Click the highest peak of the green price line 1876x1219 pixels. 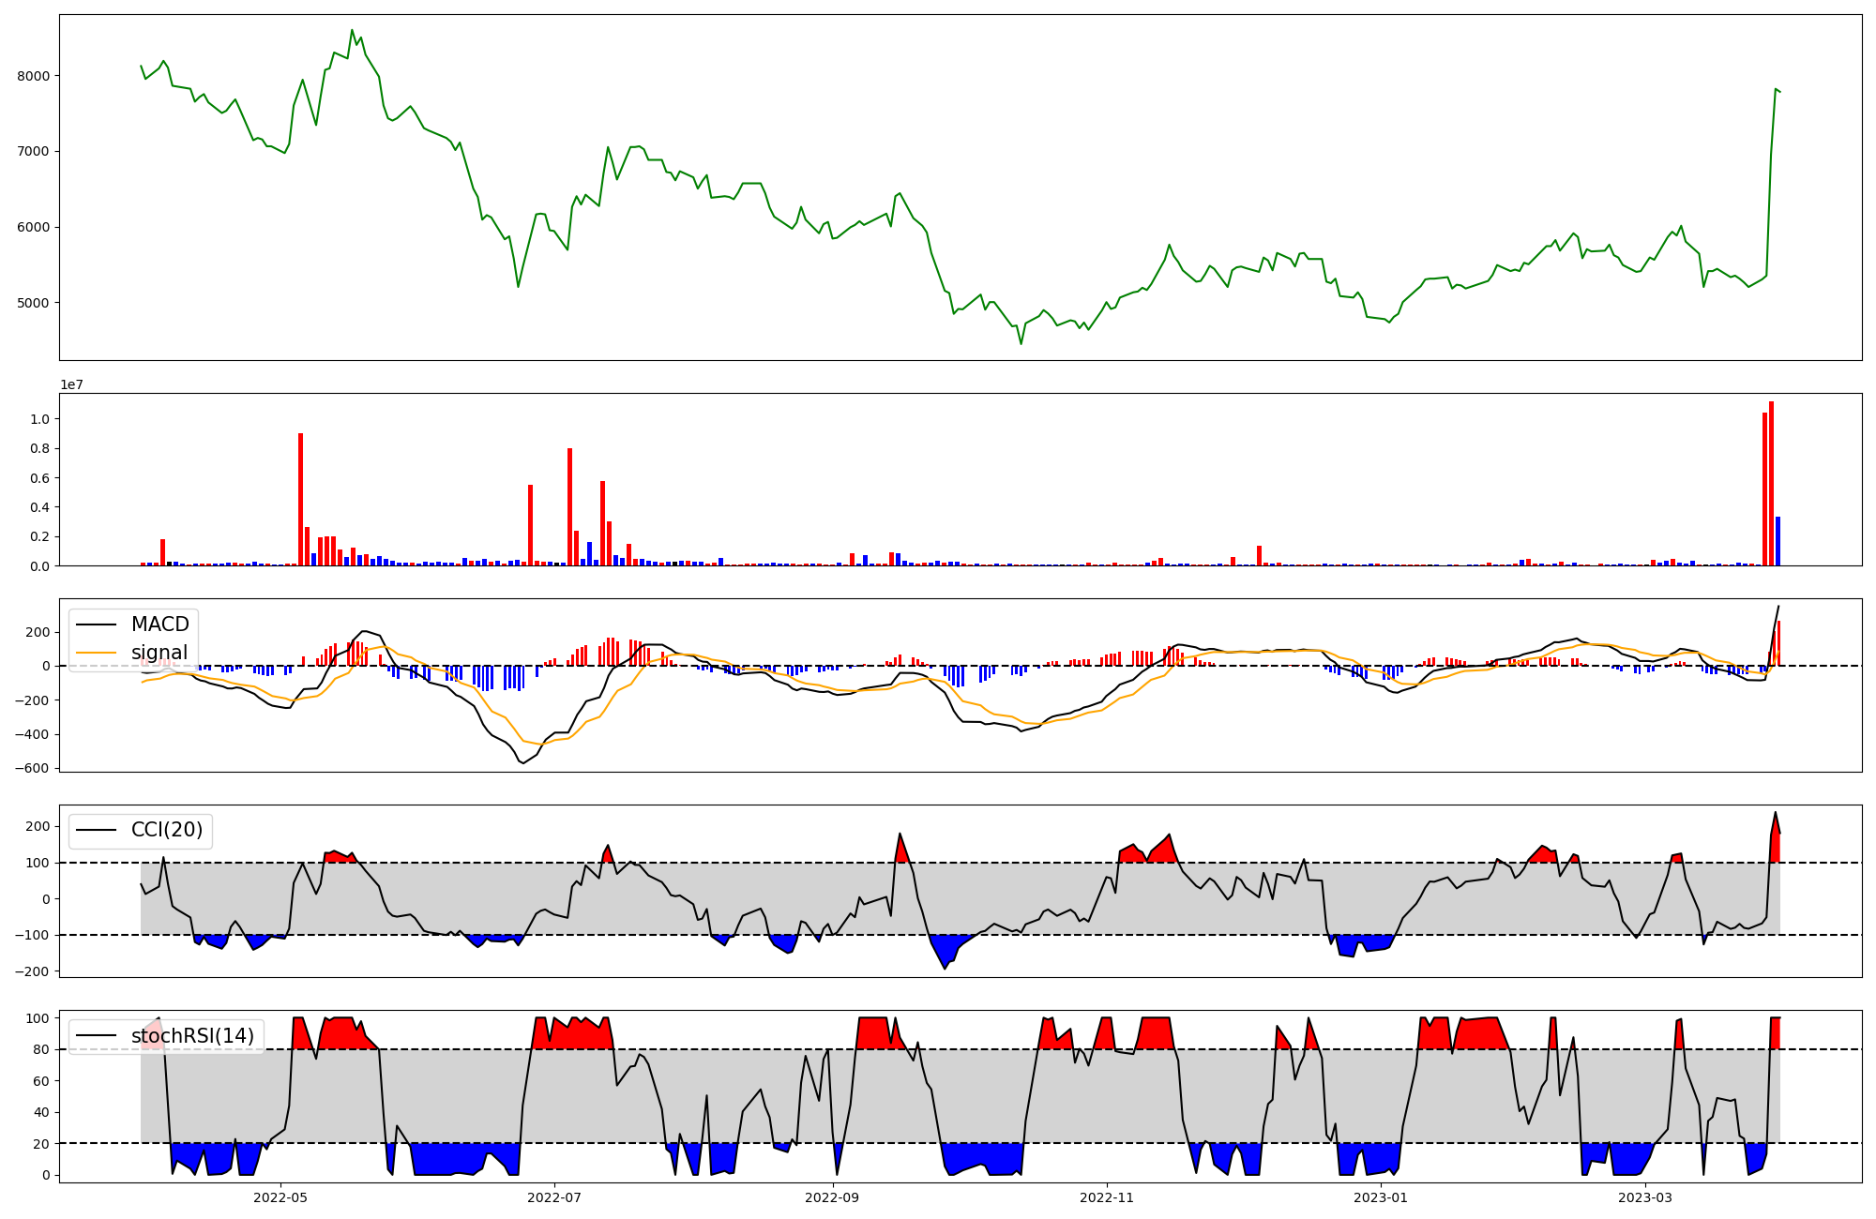[352, 31]
